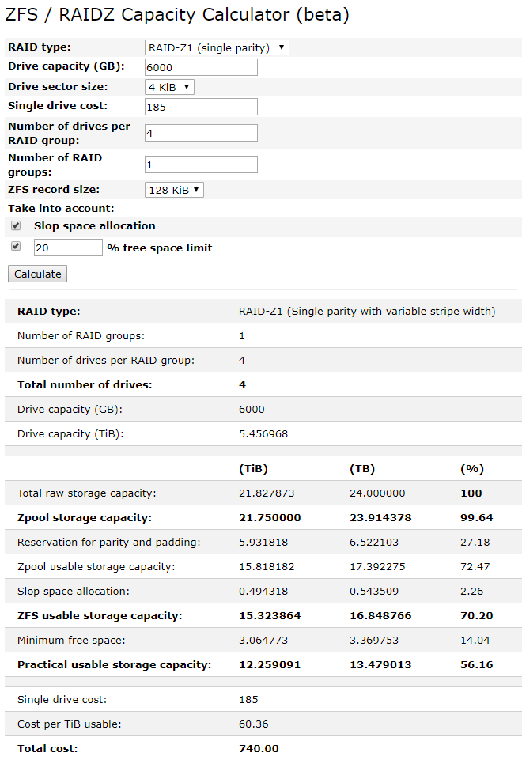This screenshot has height=760, width=522.
Task: Click the percentage value 27.18
Action: click(475, 542)
